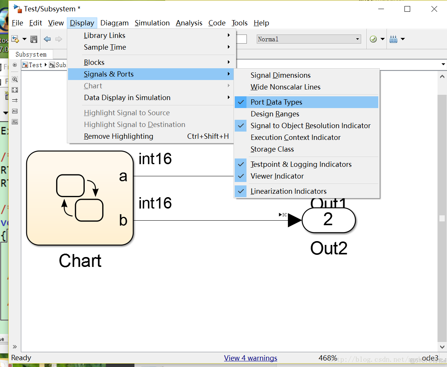The image size is (447, 367).
Task: Expand the Signals & Ports submenu
Action: 152,74
